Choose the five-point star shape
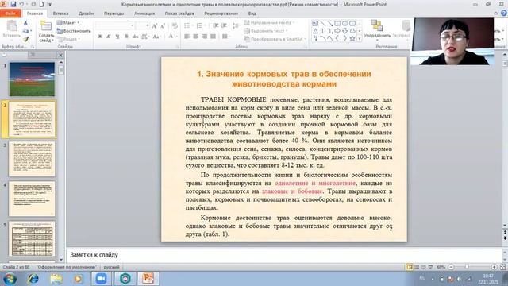Image resolution: width=508 pixels, height=286 pixels. pyautogui.click(x=352, y=38)
